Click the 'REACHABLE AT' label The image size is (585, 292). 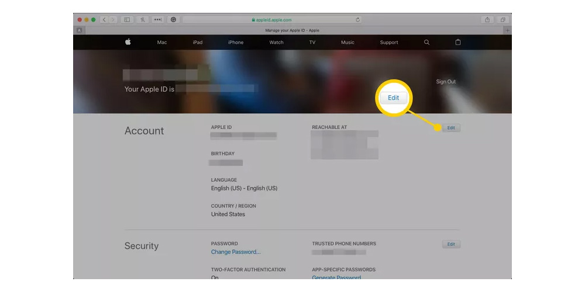329,127
